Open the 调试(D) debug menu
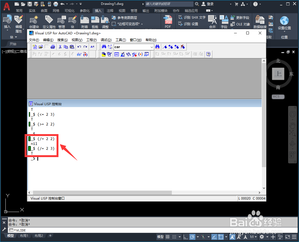The width and height of the screenshot is (299, 242). point(106,40)
